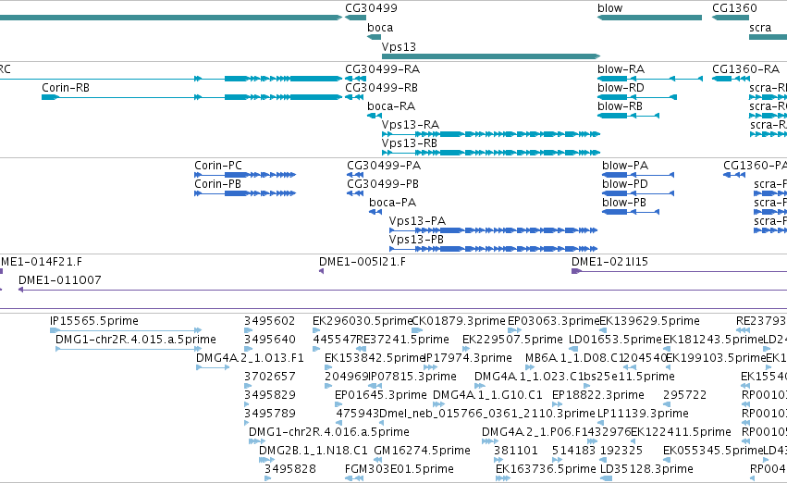Click the DME1-014F21.F clone label
This screenshot has width=787, height=483.
(x=41, y=262)
